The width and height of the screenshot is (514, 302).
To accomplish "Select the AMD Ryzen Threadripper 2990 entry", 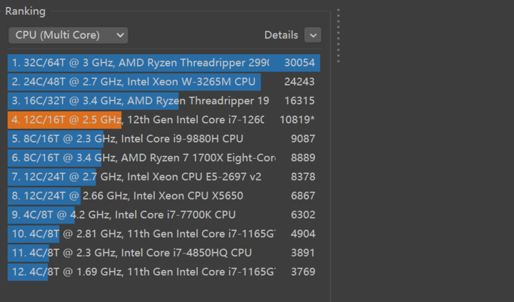I will point(143,63).
